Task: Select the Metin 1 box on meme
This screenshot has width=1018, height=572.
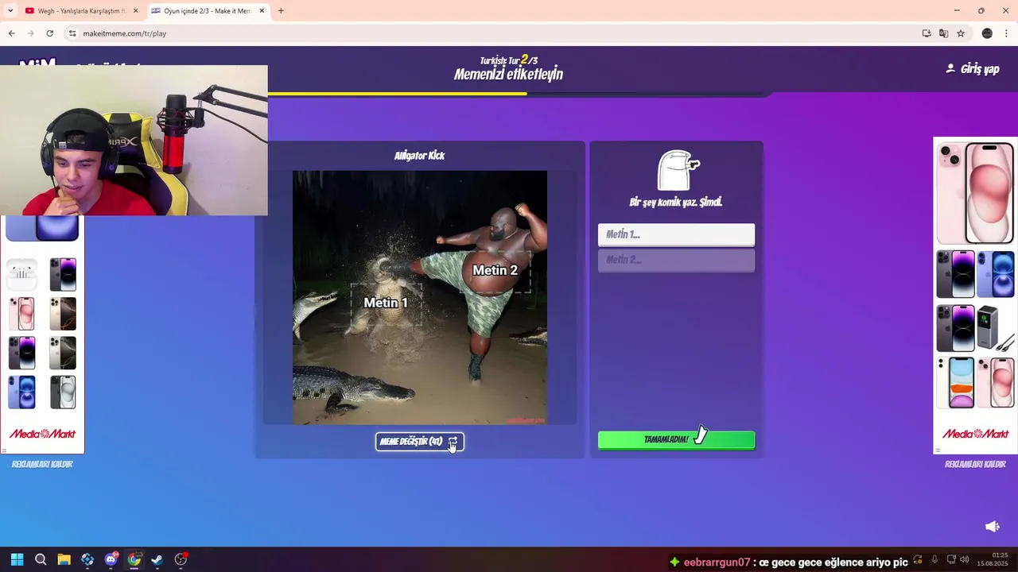Action: click(x=386, y=303)
